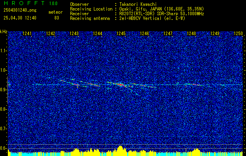
Task: Click the 0.8 kHz frequency label
Action: click(x=3, y=109)
